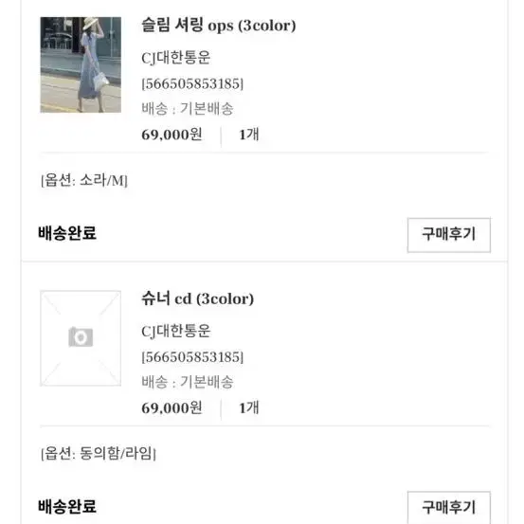Screen dimensions: 524x524
Task: Click 배송 : 기본배송 under the second item
Action: click(188, 382)
